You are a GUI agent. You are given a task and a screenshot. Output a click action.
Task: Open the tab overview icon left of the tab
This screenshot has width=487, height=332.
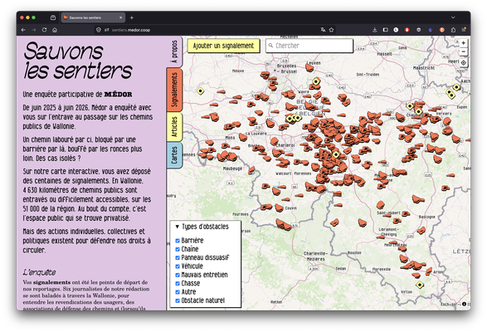coord(53,17)
